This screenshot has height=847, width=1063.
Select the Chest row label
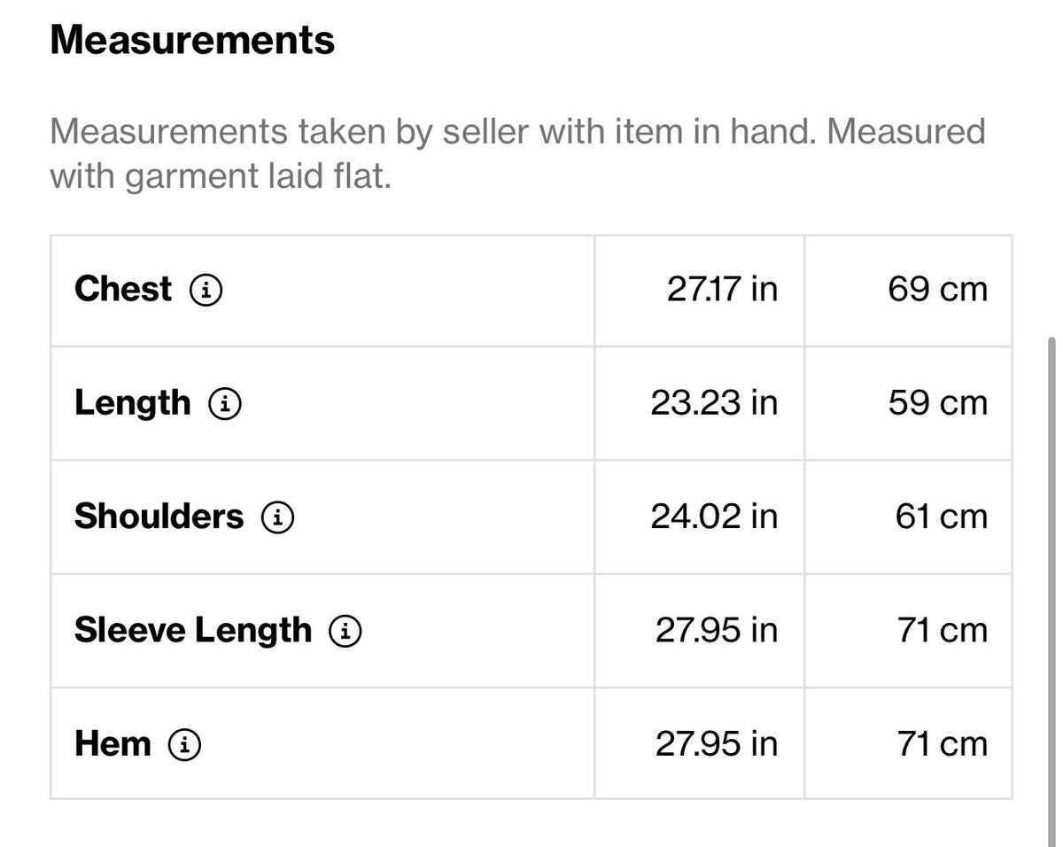123,289
